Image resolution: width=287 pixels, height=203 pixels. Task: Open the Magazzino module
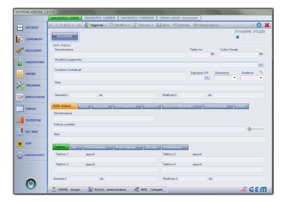click(x=31, y=51)
